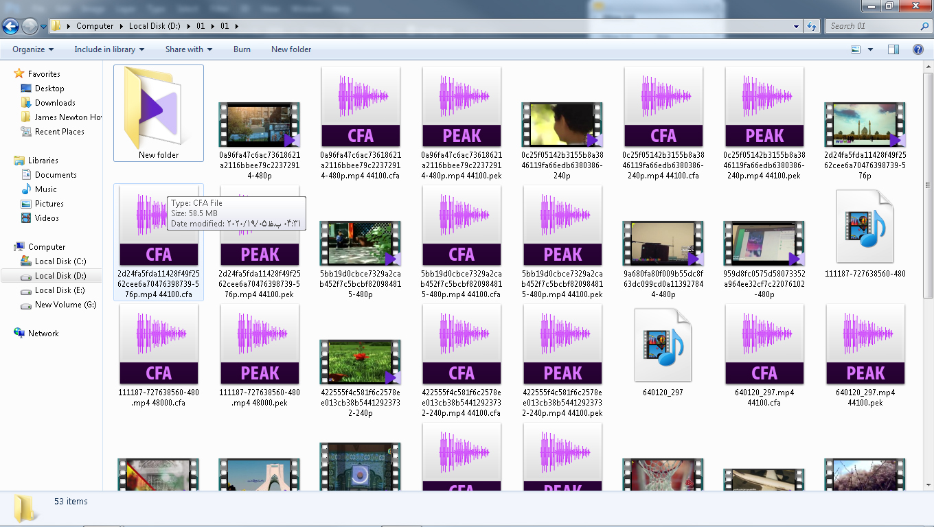
Task: Go forward with the Forward arrow
Action: [x=30, y=26]
